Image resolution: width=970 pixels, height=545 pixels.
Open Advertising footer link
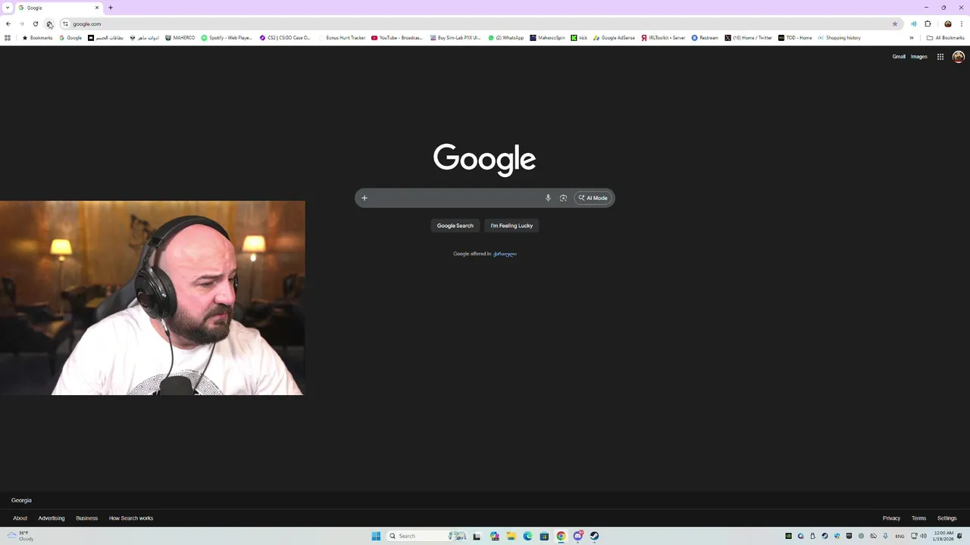pyautogui.click(x=52, y=519)
